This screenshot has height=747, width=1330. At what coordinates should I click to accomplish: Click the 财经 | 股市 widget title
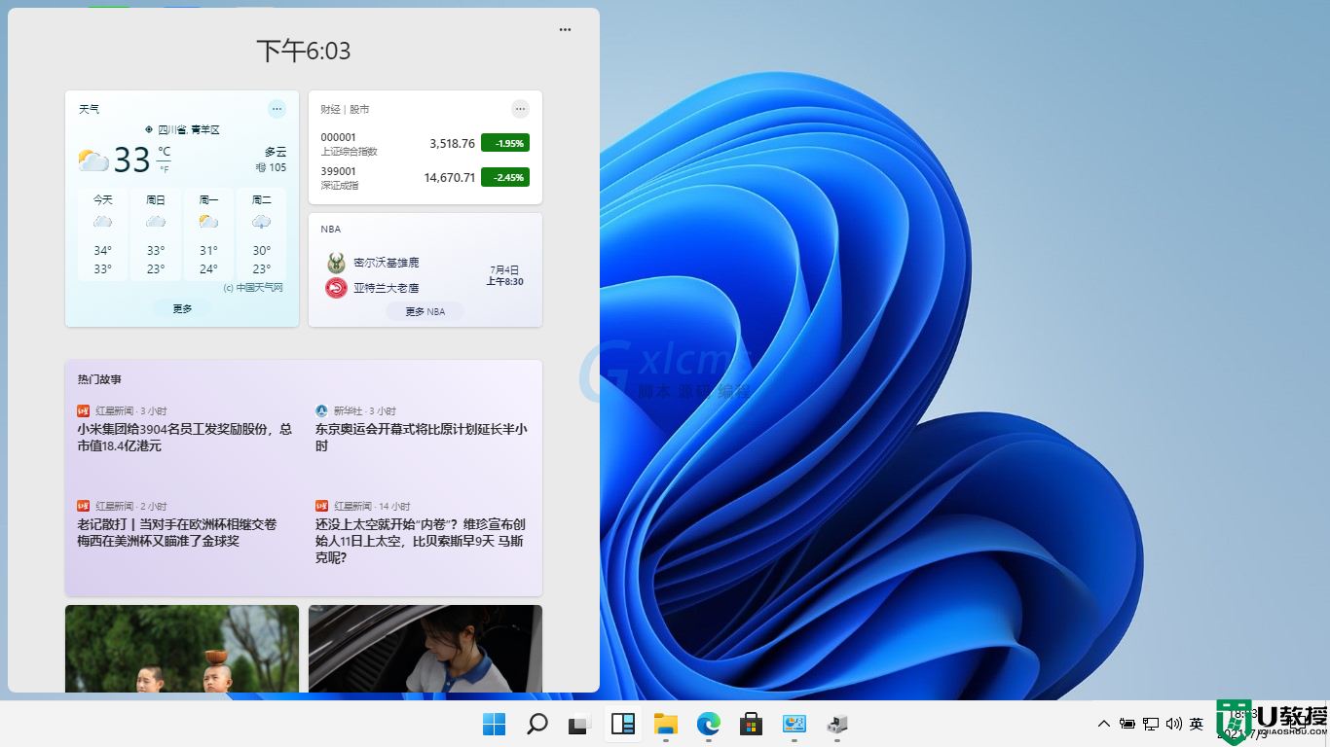(345, 109)
